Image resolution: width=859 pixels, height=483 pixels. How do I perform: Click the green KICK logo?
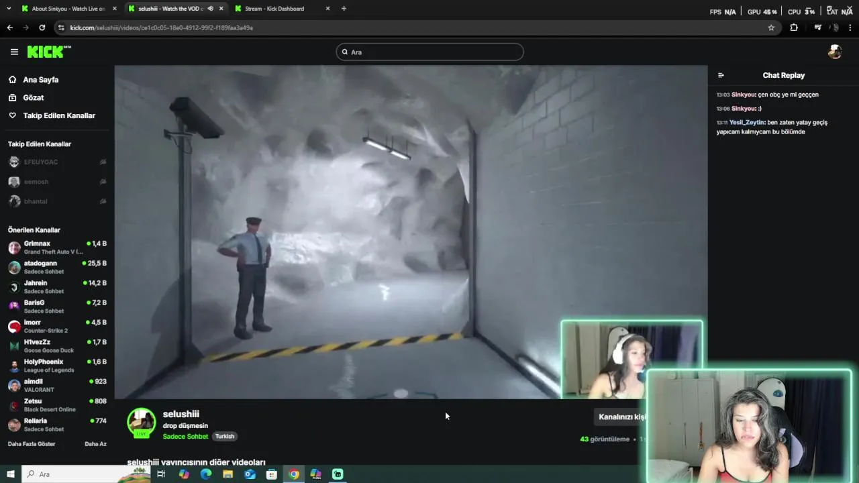(48, 52)
